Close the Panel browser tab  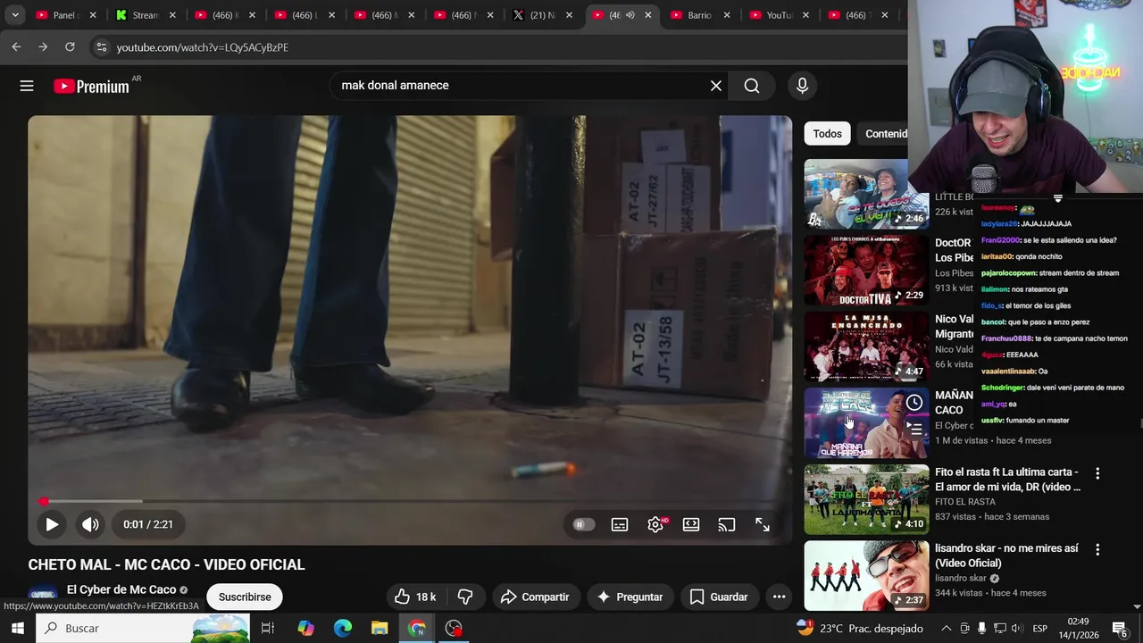tap(93, 15)
